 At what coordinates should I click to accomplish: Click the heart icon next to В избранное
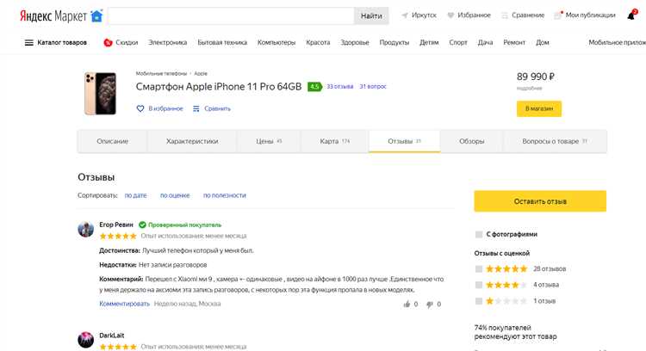coord(140,108)
